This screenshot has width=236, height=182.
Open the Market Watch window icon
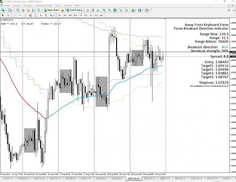[x=18, y=10]
